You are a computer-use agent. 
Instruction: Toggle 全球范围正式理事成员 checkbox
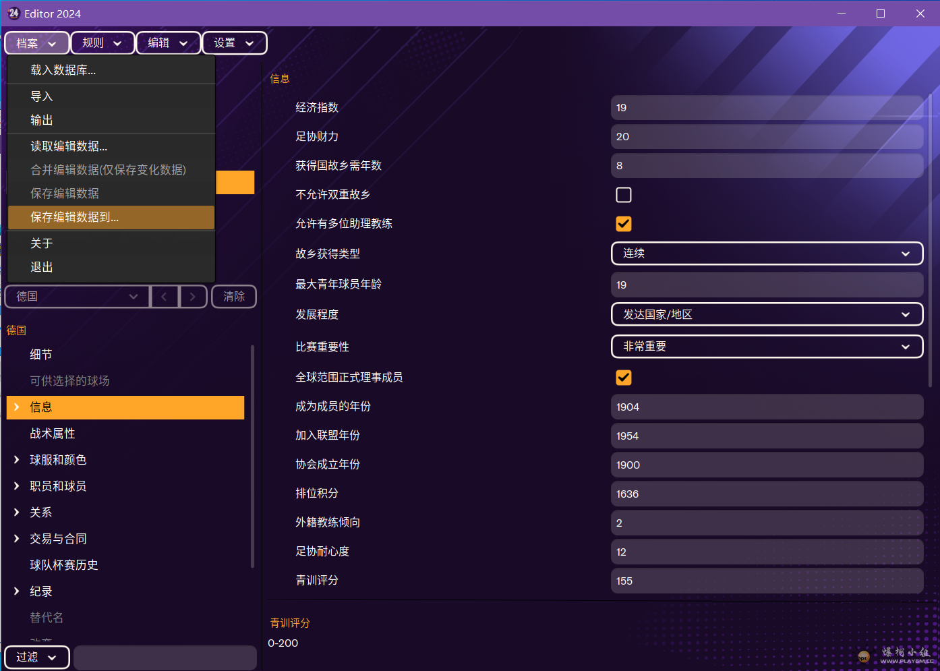point(624,378)
